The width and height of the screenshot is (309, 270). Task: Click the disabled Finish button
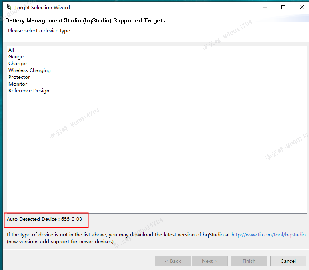point(249,261)
